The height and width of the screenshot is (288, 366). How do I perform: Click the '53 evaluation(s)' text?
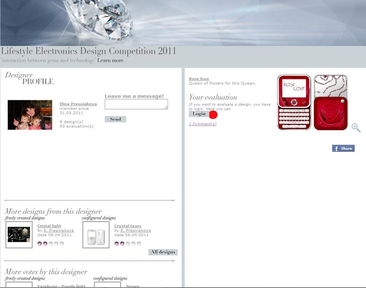pos(77,126)
